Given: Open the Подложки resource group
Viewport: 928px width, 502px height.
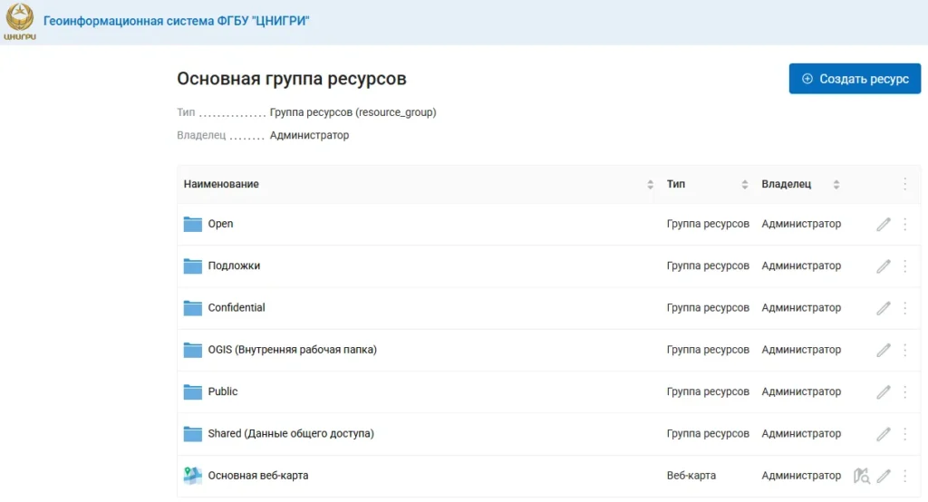Looking at the screenshot, I should pos(234,265).
